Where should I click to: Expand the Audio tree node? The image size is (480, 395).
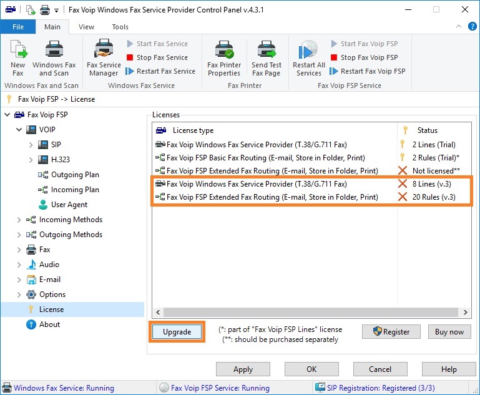19,265
